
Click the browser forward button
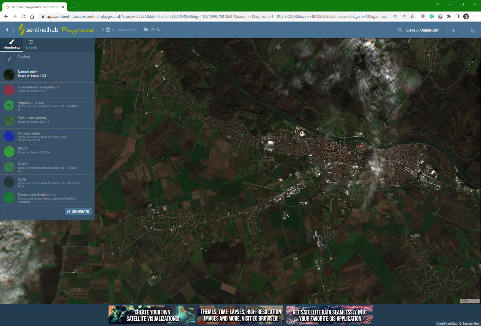click(15, 17)
